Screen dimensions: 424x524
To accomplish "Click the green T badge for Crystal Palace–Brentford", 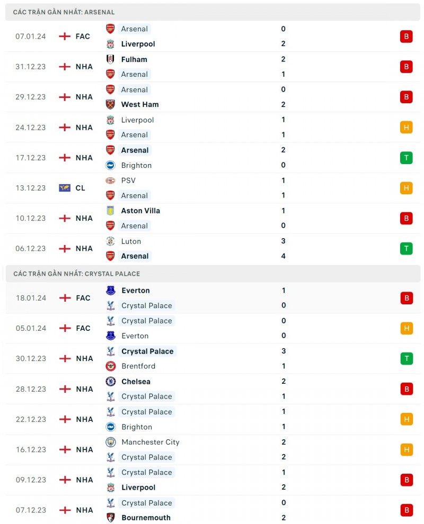I will (407, 358).
